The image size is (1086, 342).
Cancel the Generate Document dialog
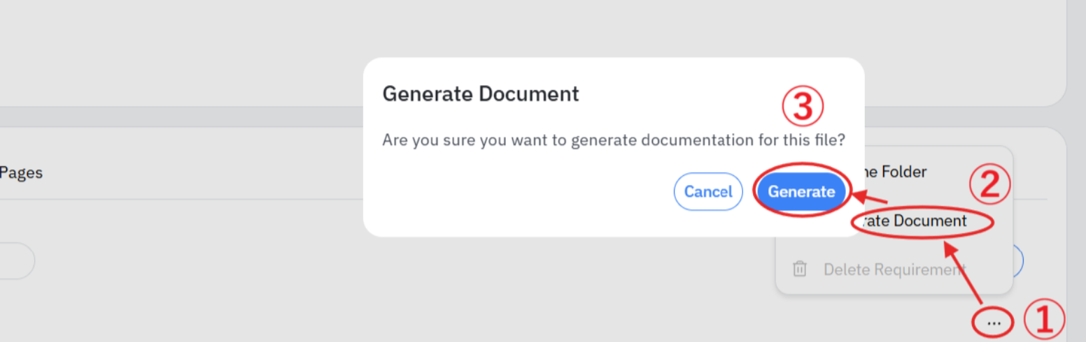tap(708, 191)
